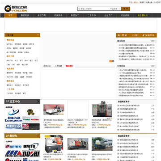161x161 pixels.
Task: Click the 140000.00元/台 product price
Action: tap(80, 125)
